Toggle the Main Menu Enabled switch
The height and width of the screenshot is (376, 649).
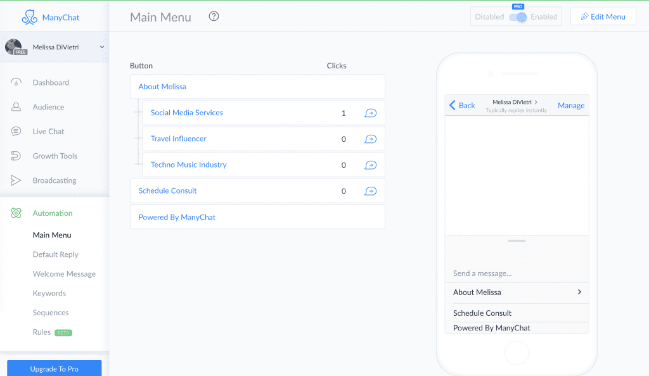click(x=518, y=17)
